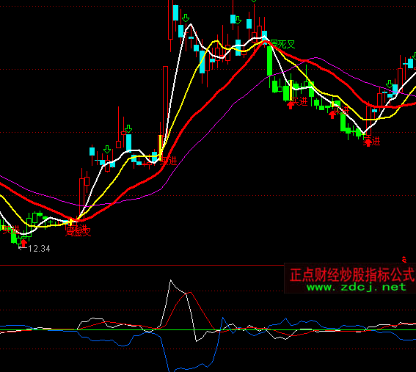The image size is (416, 372).
Task: Click the red up arrow at the right-side price bottom
Action: coord(368,142)
